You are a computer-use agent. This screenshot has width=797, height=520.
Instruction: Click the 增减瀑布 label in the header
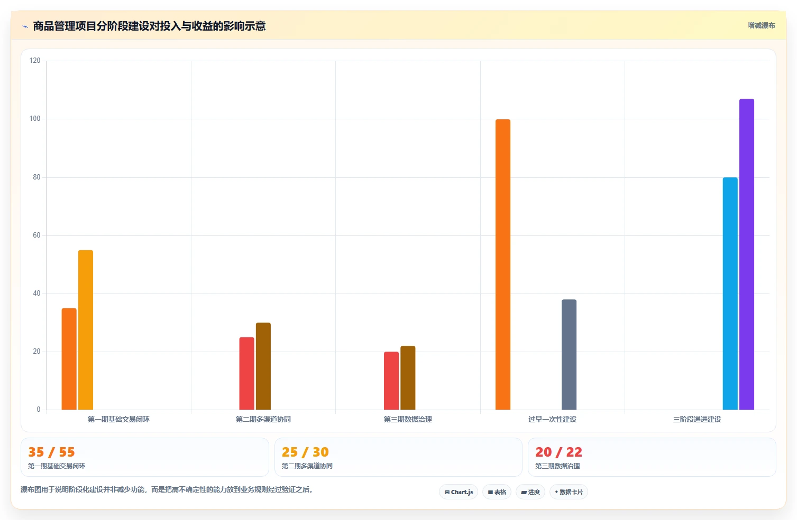(761, 25)
